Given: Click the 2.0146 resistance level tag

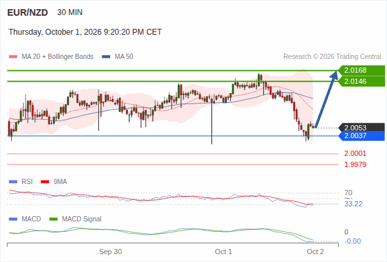Looking at the screenshot, I should point(361,81).
